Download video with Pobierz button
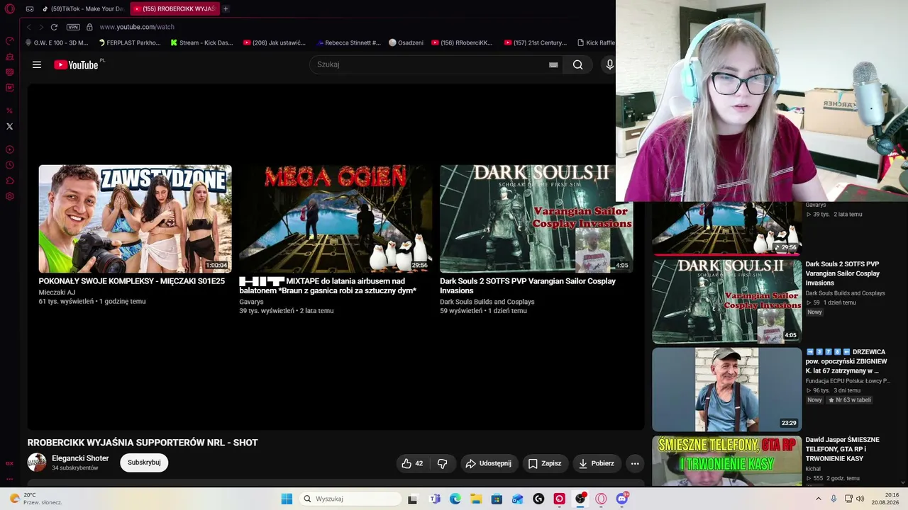 pos(596,463)
